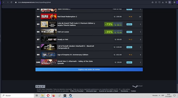
Task: Open the Easy Setup menu icon
Action: [166, 2]
